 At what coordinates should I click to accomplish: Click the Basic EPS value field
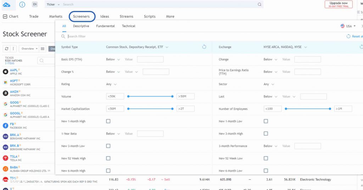point(150,59)
